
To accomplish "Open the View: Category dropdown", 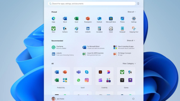I will (129, 63).
